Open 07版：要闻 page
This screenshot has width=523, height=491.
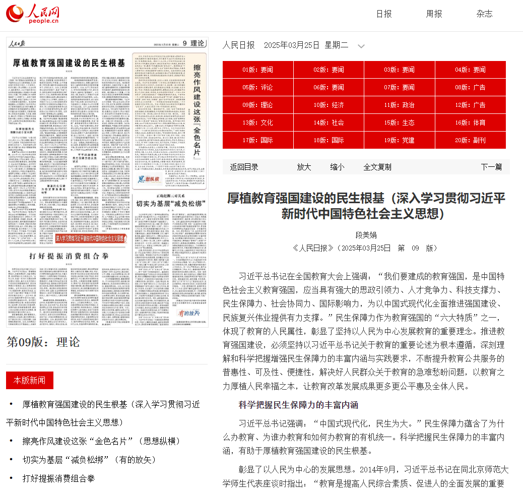point(400,87)
